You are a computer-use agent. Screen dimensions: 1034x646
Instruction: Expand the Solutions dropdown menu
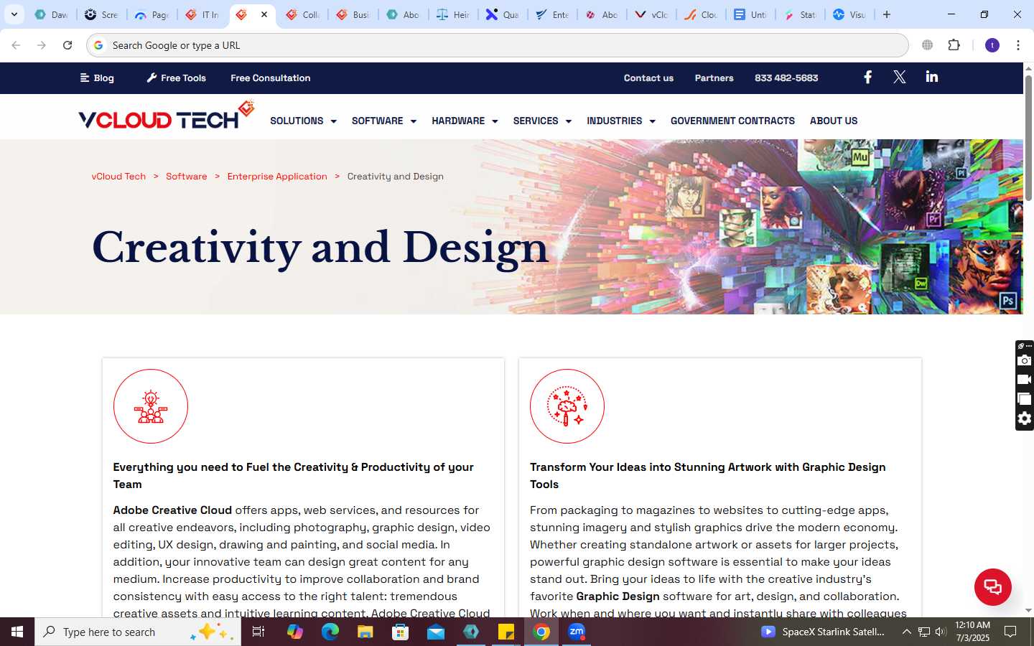(x=303, y=121)
